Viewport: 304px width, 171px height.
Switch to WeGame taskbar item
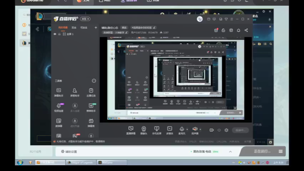(111, 163)
